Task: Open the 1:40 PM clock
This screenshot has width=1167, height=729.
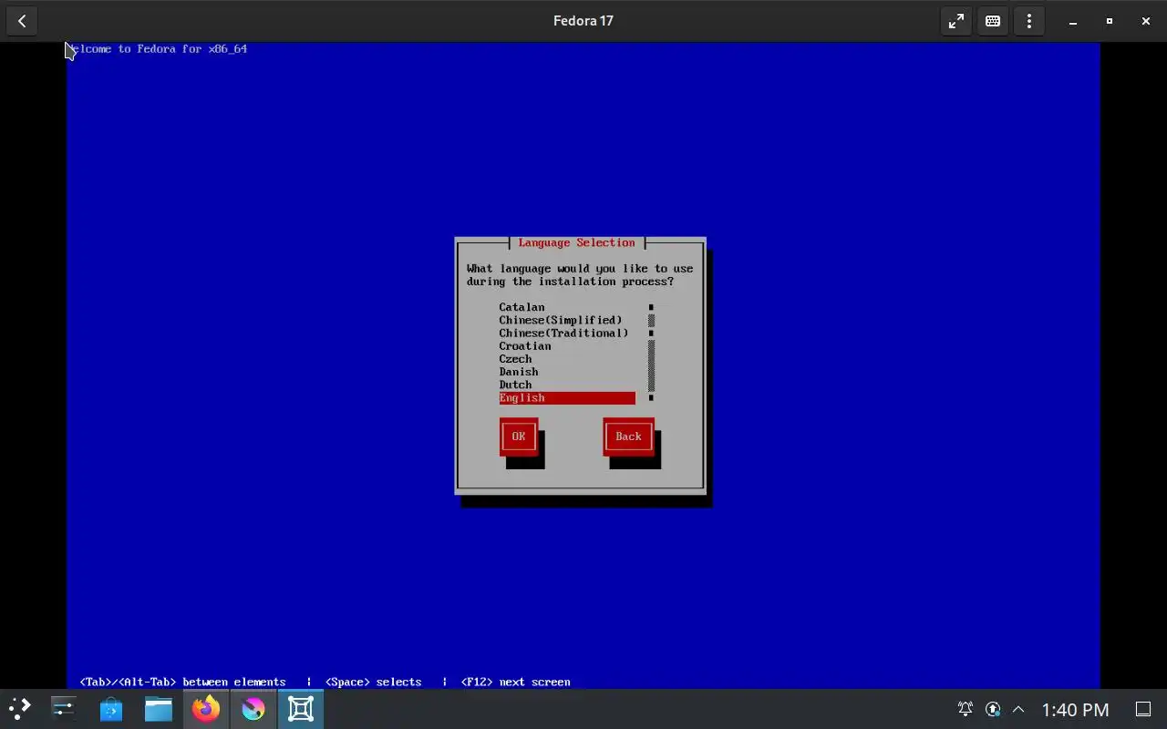Action: point(1075,709)
